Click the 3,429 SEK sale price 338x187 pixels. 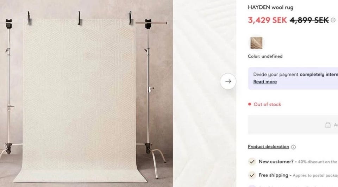(x=267, y=20)
